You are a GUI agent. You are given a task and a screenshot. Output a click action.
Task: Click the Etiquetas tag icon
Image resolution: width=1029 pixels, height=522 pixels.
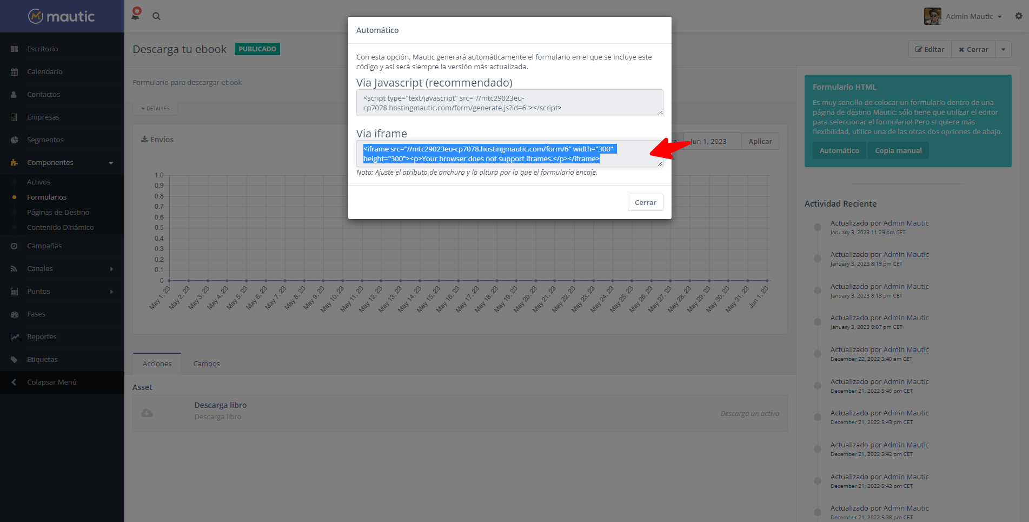coord(14,360)
